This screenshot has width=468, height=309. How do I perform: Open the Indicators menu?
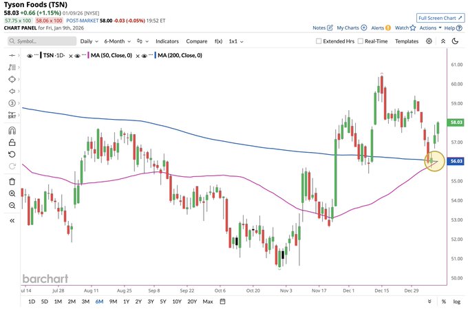pos(167,41)
